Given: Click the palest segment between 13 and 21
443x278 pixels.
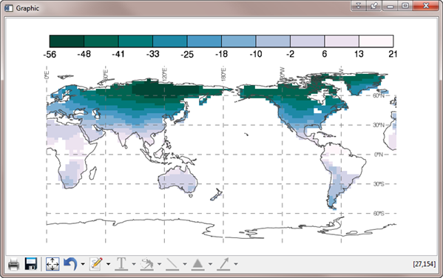Looking at the screenshot, I should point(376,41).
